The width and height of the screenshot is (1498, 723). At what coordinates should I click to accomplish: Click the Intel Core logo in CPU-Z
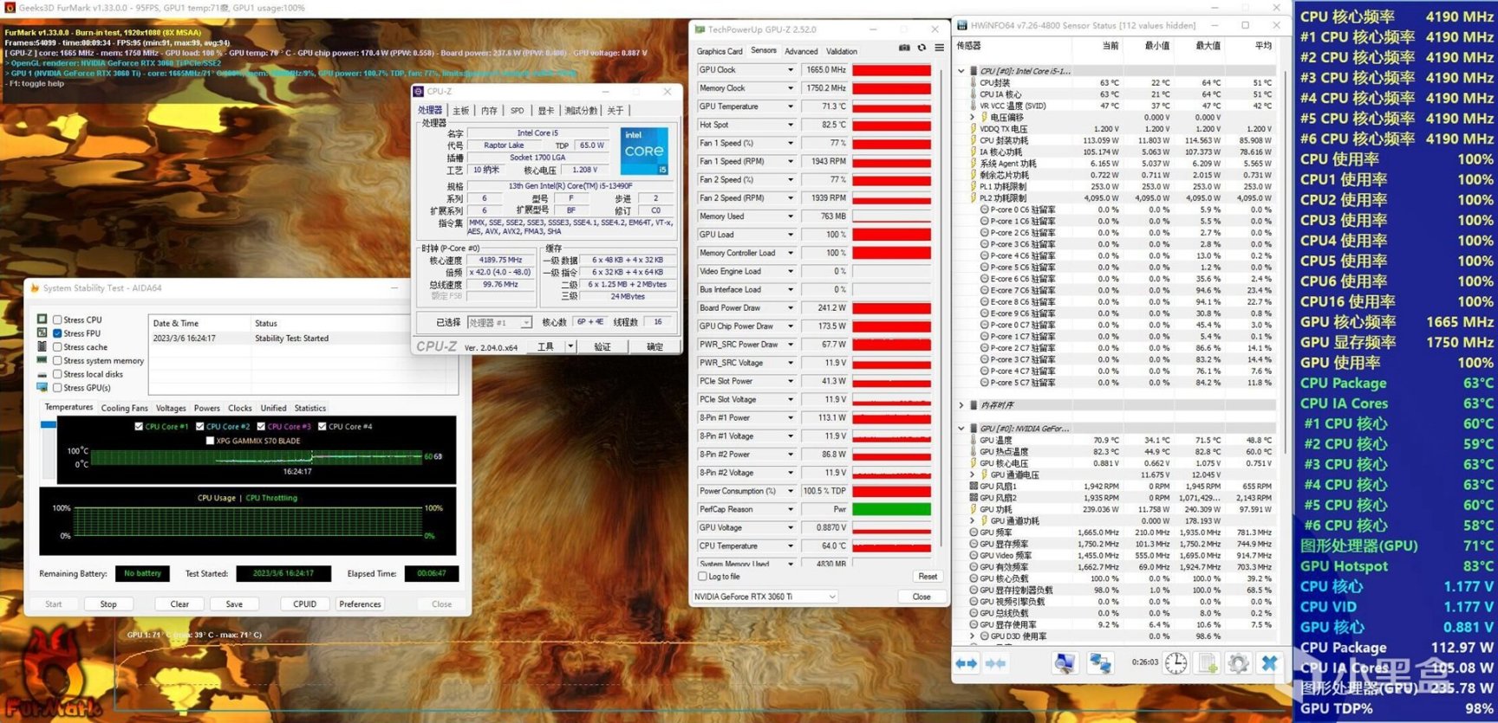coord(644,151)
